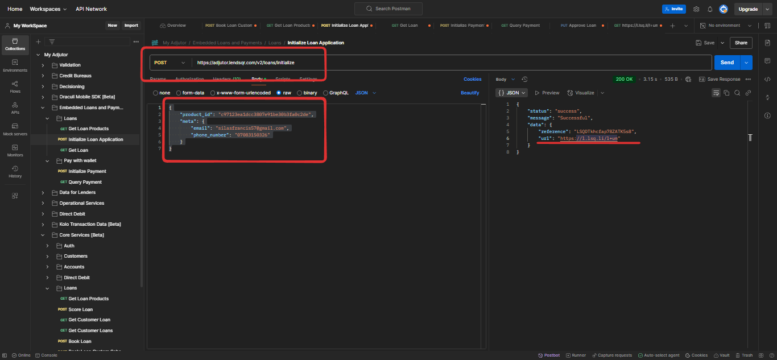
Task: Switch to the Query Payment tab
Action: (520, 26)
